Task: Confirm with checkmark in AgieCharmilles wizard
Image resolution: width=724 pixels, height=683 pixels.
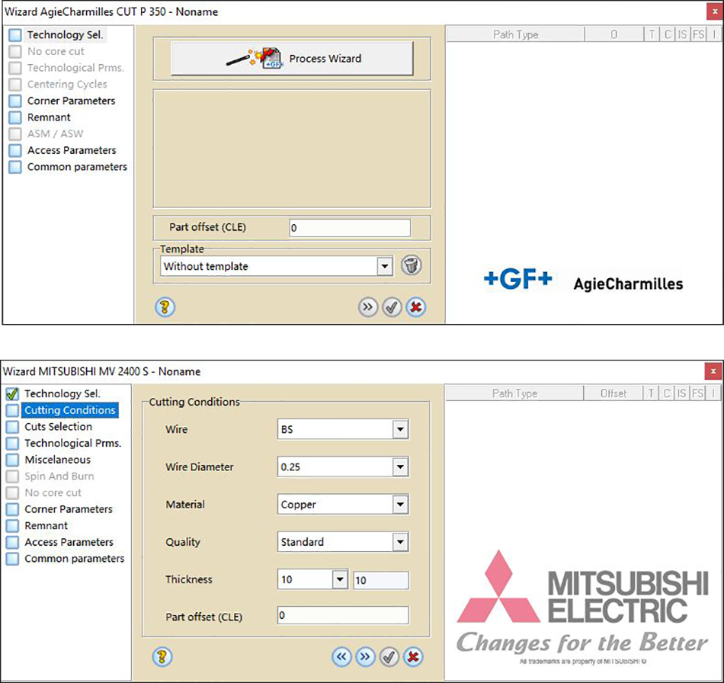Action: [392, 307]
